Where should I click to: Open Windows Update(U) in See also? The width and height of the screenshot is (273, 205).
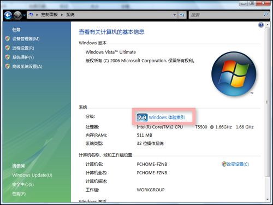coord(32,175)
